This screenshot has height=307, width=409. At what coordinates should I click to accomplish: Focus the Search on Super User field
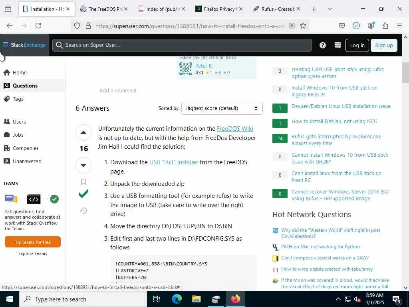(x=182, y=45)
